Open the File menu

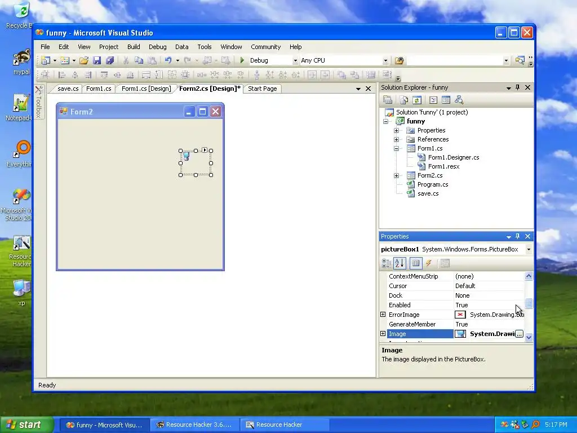45,47
